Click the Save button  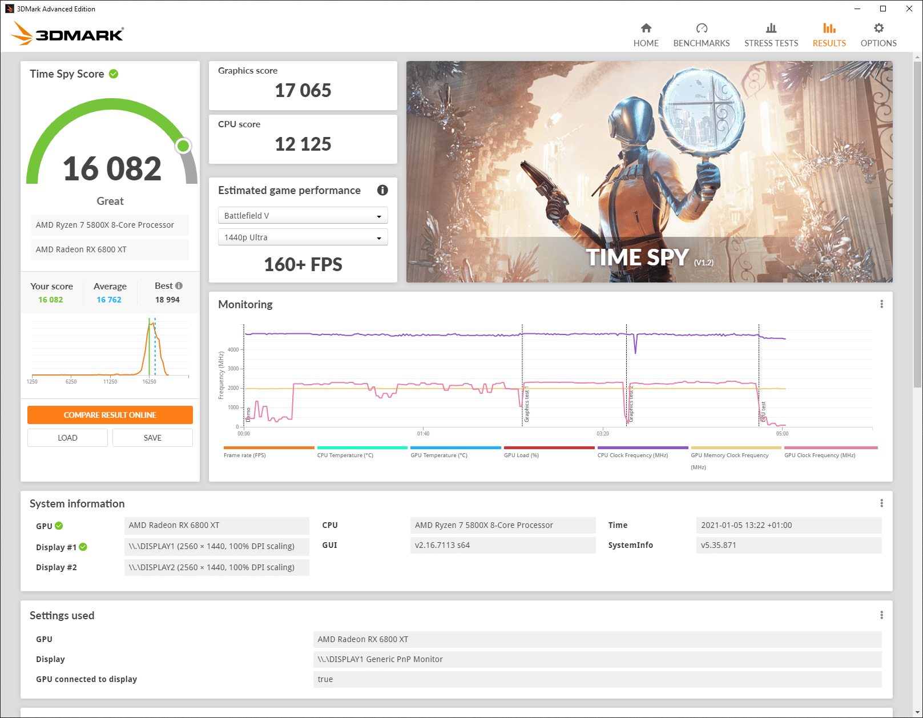(x=152, y=438)
